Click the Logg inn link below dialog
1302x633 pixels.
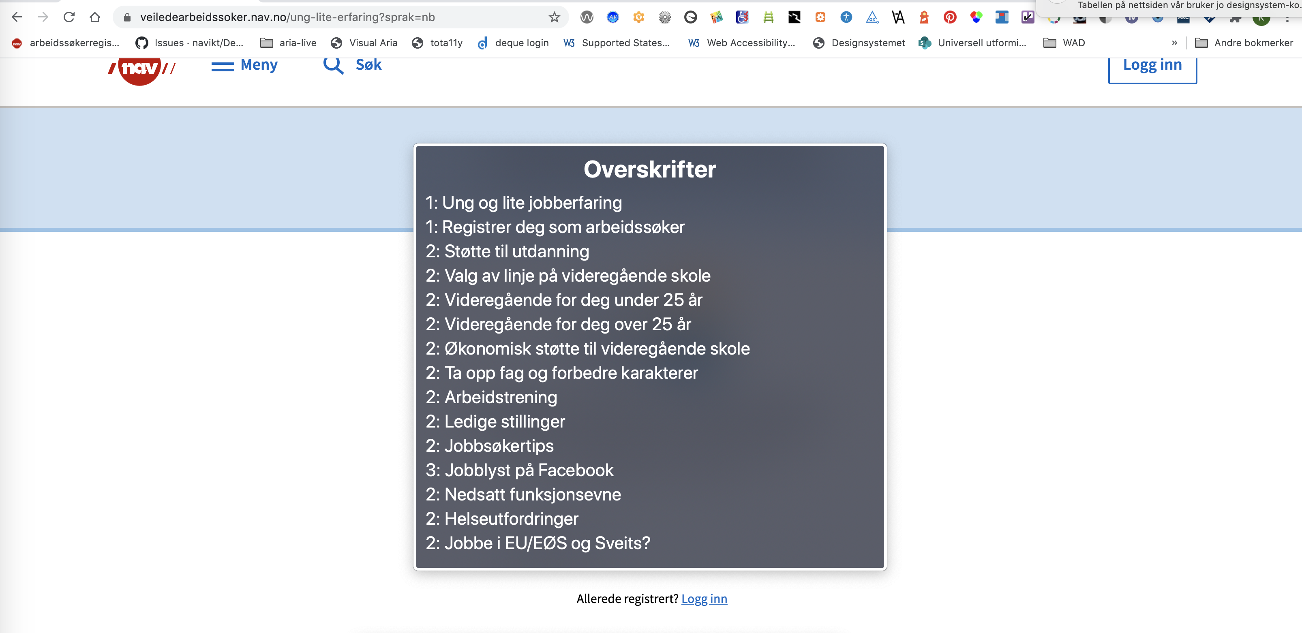pos(704,599)
